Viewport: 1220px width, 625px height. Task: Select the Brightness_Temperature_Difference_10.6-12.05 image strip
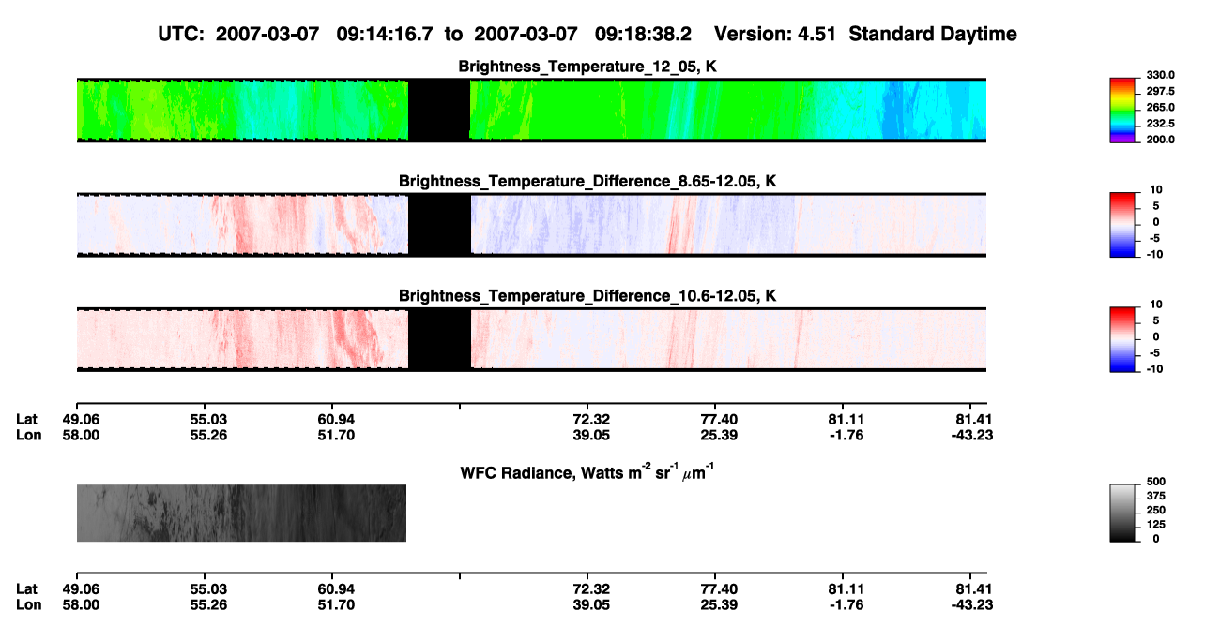pyautogui.click(x=531, y=339)
